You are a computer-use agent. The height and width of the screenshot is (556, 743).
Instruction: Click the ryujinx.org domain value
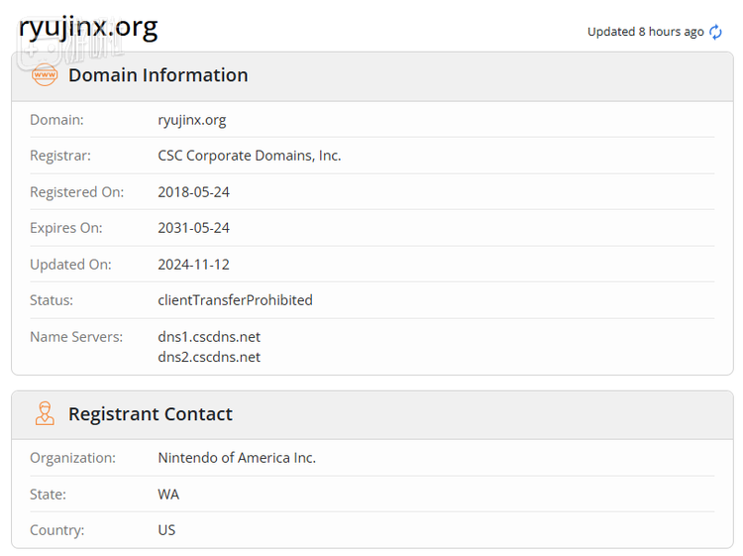[x=192, y=120]
